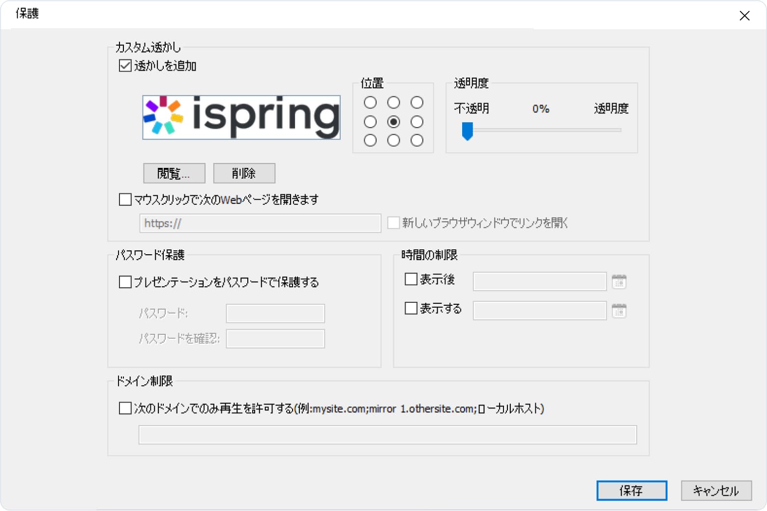
Task: Click キャンセル to dismiss changes
Action: (x=716, y=490)
